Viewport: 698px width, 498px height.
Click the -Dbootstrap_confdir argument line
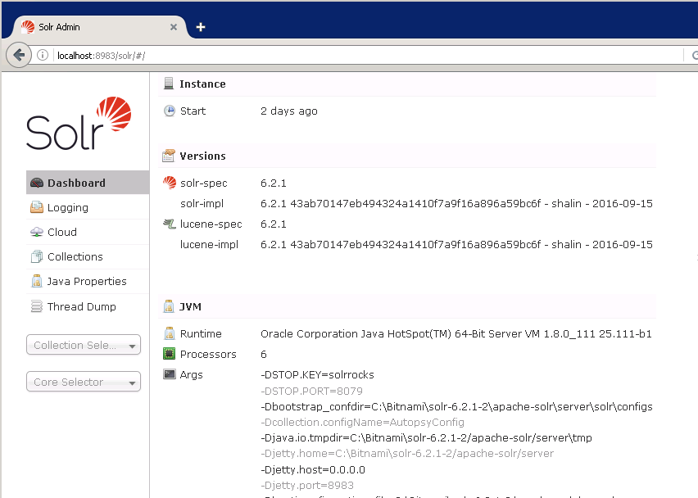click(x=456, y=407)
